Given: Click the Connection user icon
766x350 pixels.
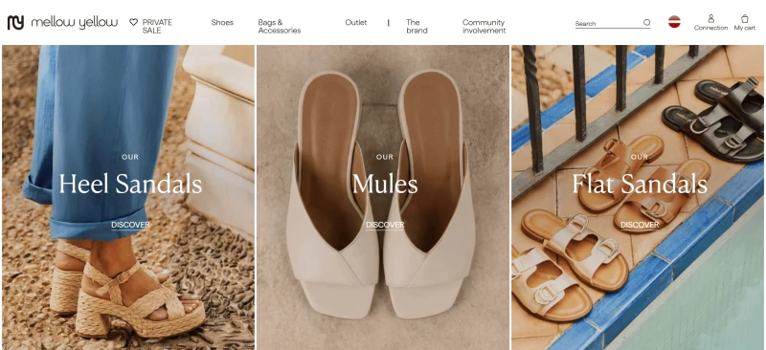Looking at the screenshot, I should 710,18.
